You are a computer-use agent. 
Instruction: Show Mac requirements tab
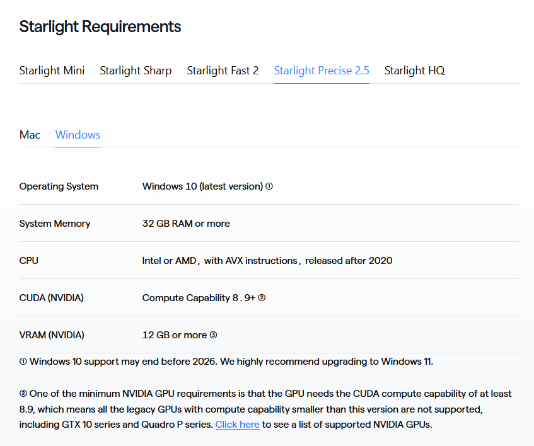[x=30, y=135]
